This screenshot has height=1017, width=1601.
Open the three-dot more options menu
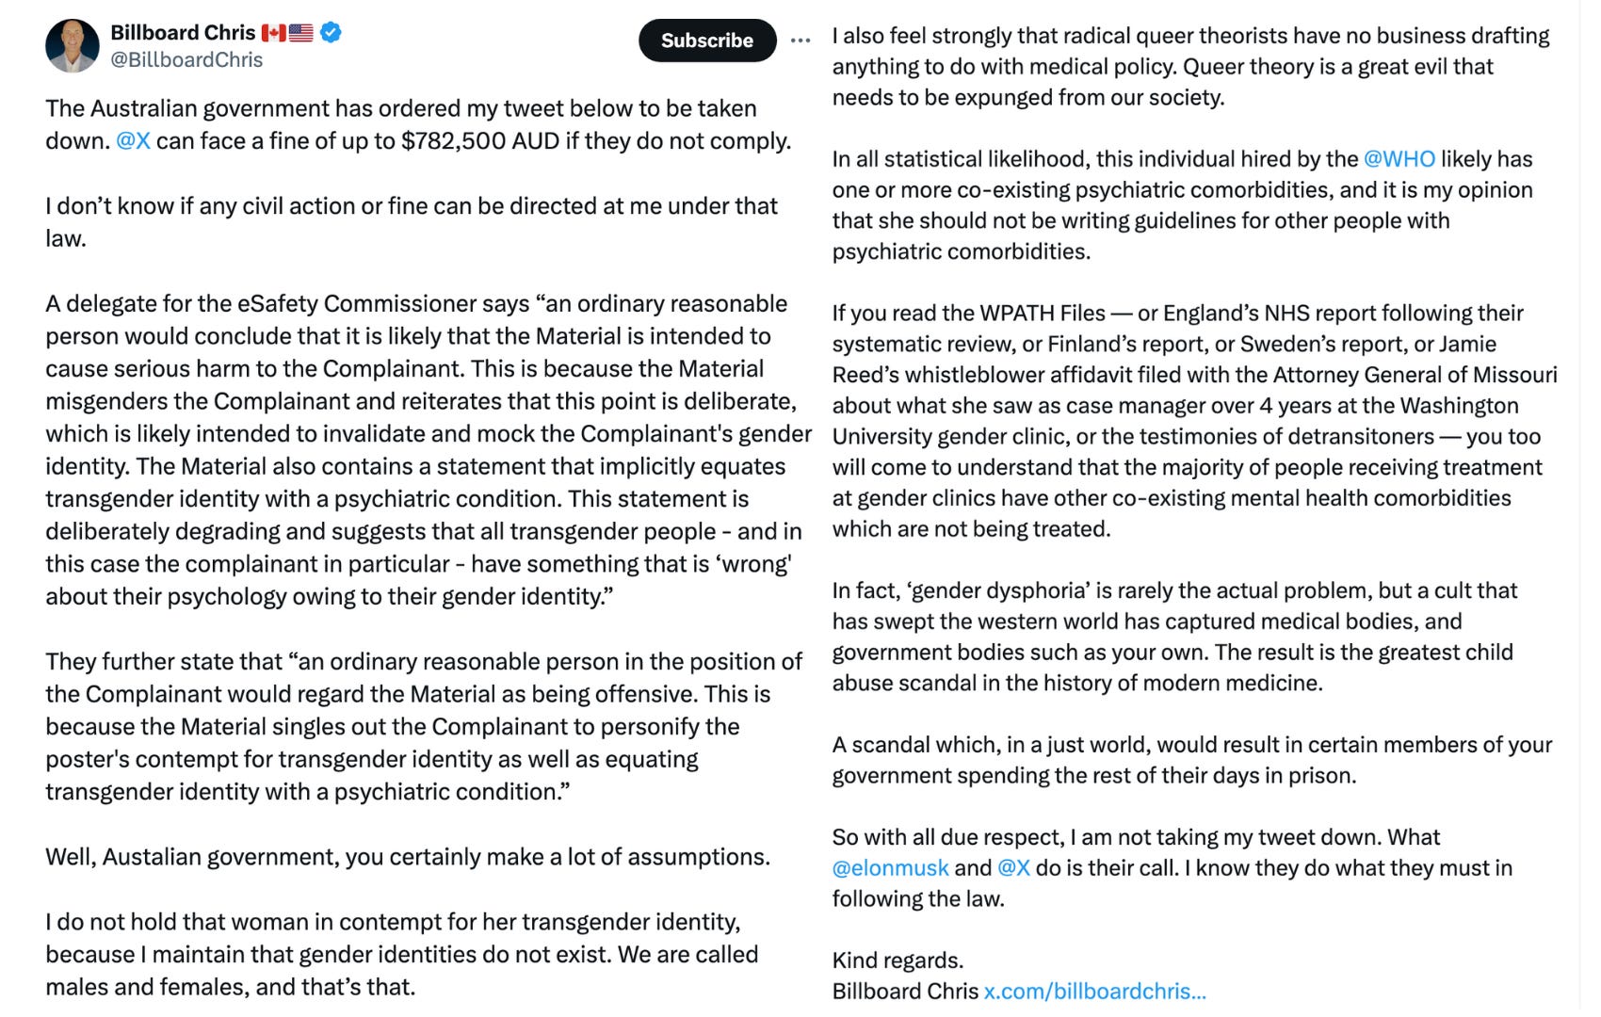click(800, 40)
